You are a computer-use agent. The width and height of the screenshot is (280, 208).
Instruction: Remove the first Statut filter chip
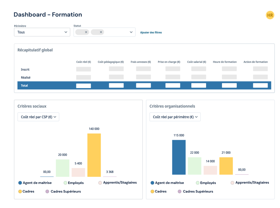[x=86, y=32]
